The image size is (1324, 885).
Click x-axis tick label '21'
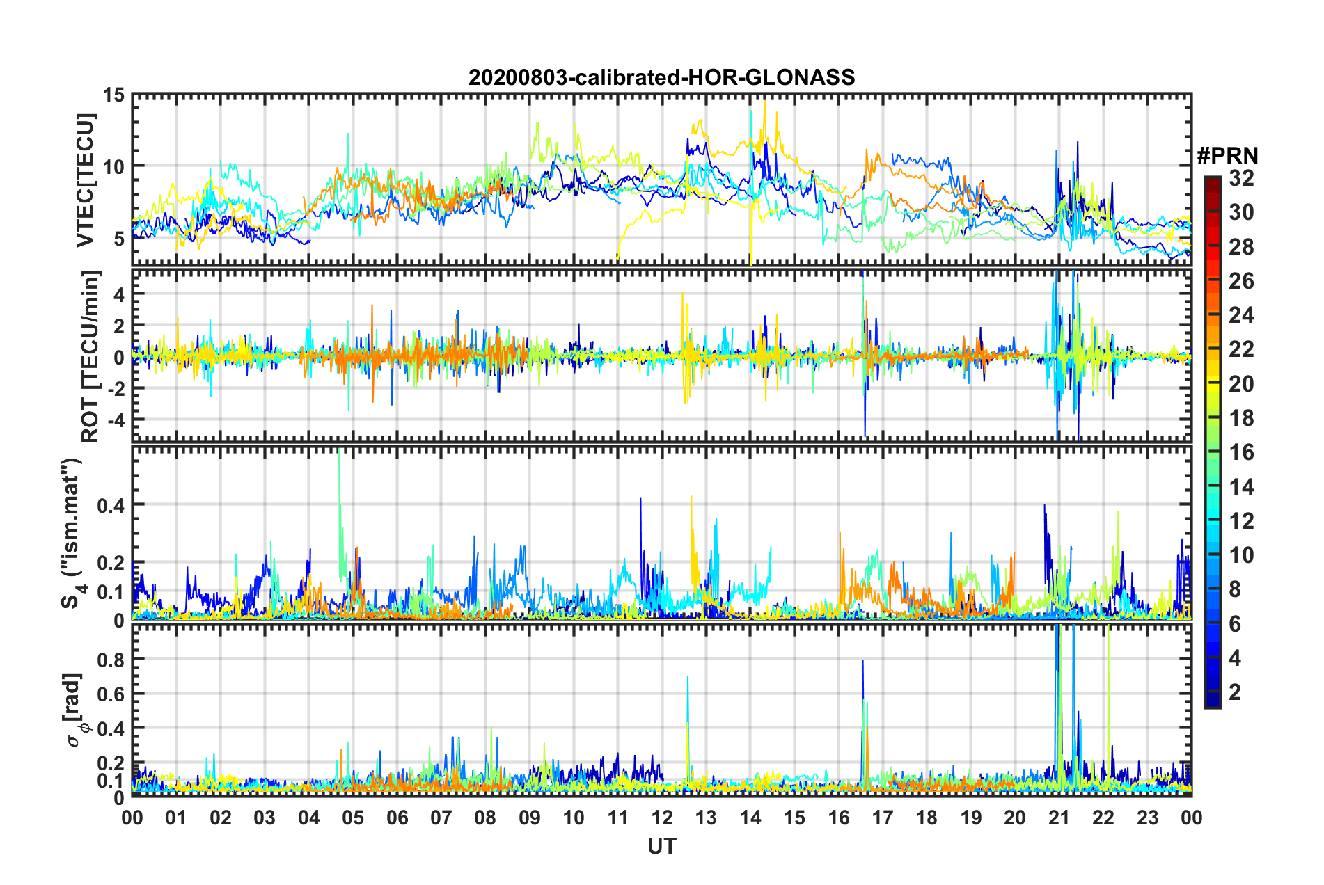[x=1059, y=818]
